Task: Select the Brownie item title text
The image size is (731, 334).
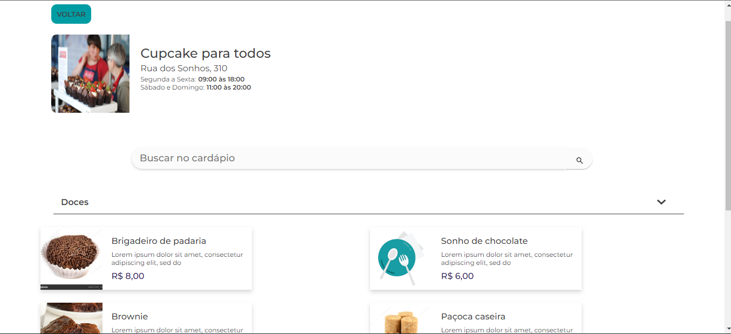Action: [129, 317]
